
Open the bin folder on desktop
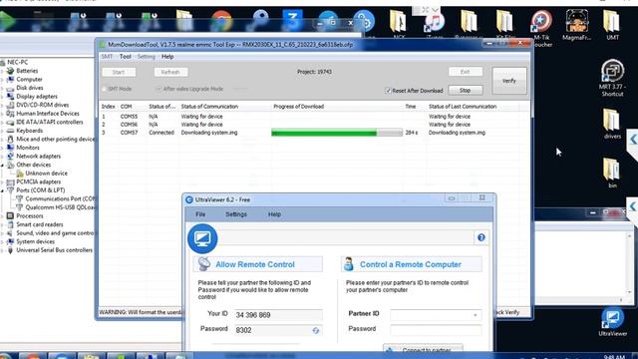(612, 173)
